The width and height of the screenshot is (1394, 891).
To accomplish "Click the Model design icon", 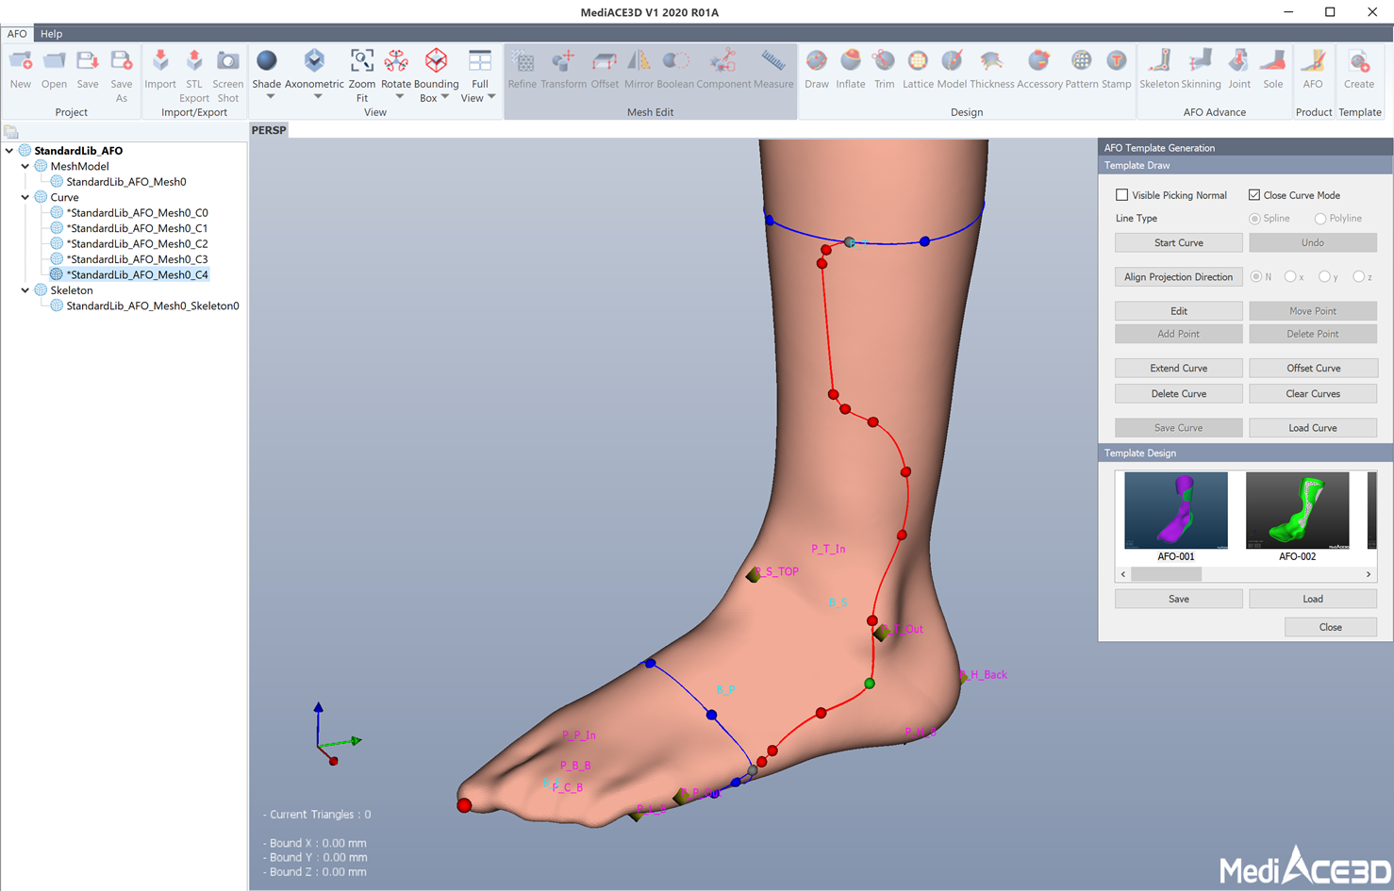I will 952,61.
